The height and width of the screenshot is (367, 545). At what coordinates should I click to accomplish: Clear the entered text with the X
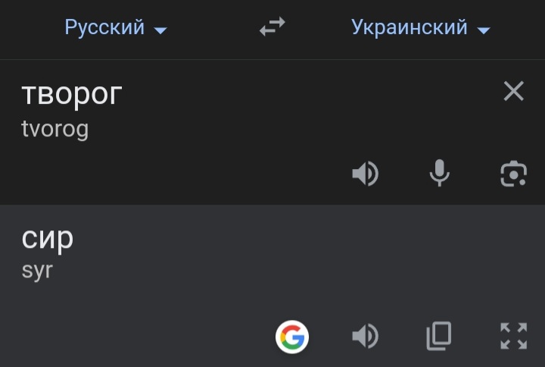[x=513, y=91]
